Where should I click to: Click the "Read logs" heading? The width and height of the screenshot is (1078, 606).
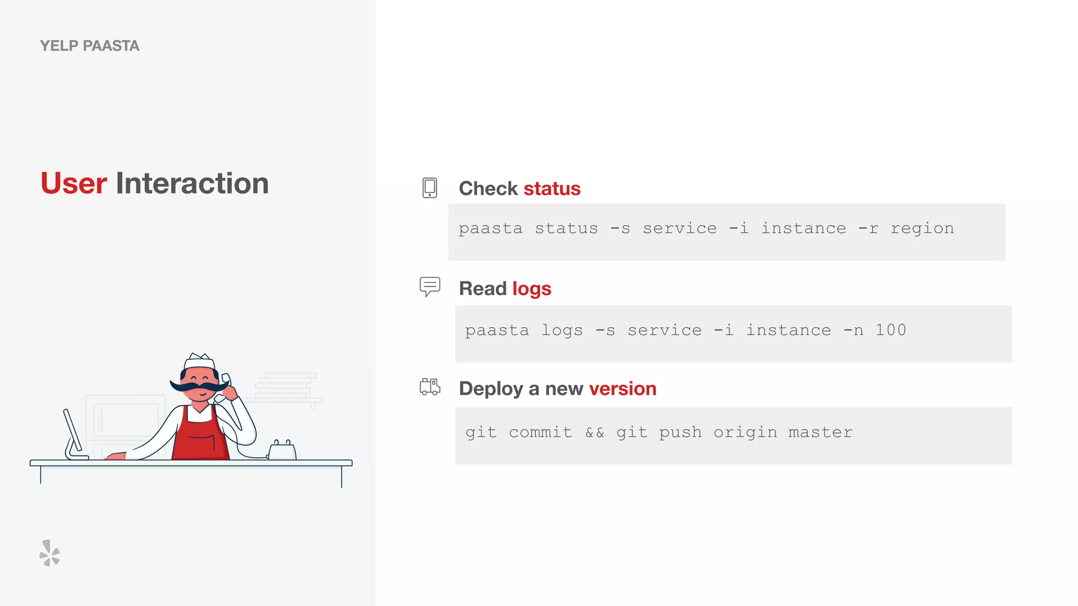(x=505, y=289)
